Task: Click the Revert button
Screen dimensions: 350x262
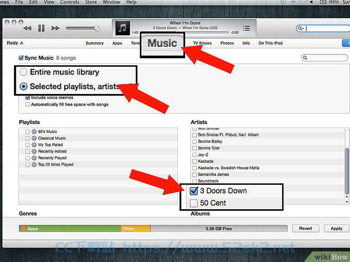Action: tap(306, 228)
